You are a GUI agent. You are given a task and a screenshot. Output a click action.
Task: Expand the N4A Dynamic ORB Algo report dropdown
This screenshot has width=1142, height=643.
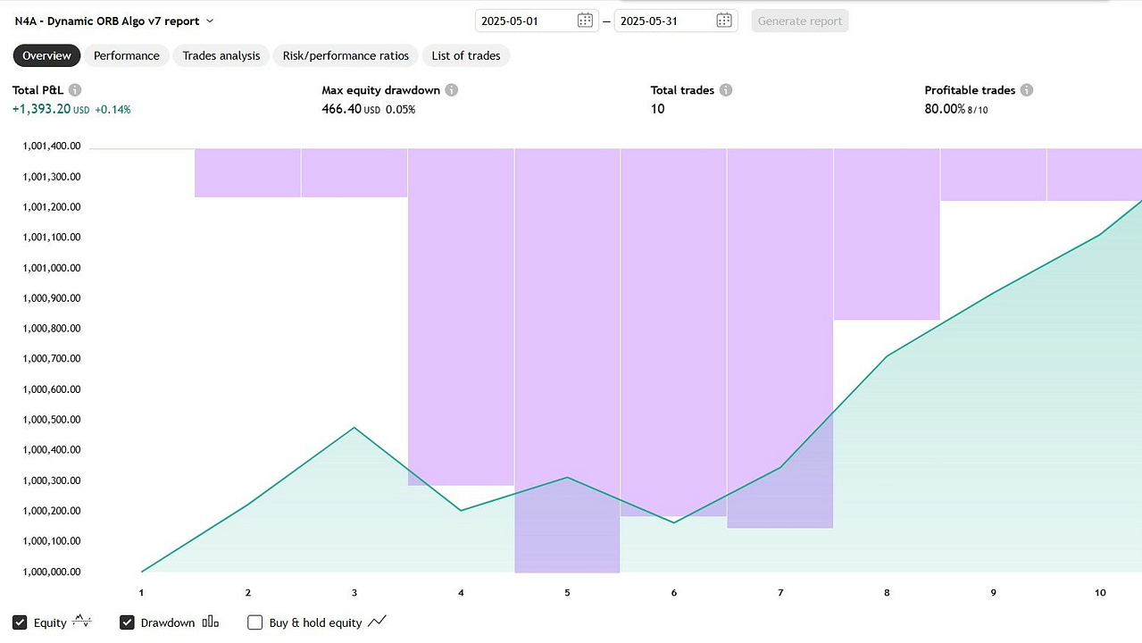click(x=210, y=21)
